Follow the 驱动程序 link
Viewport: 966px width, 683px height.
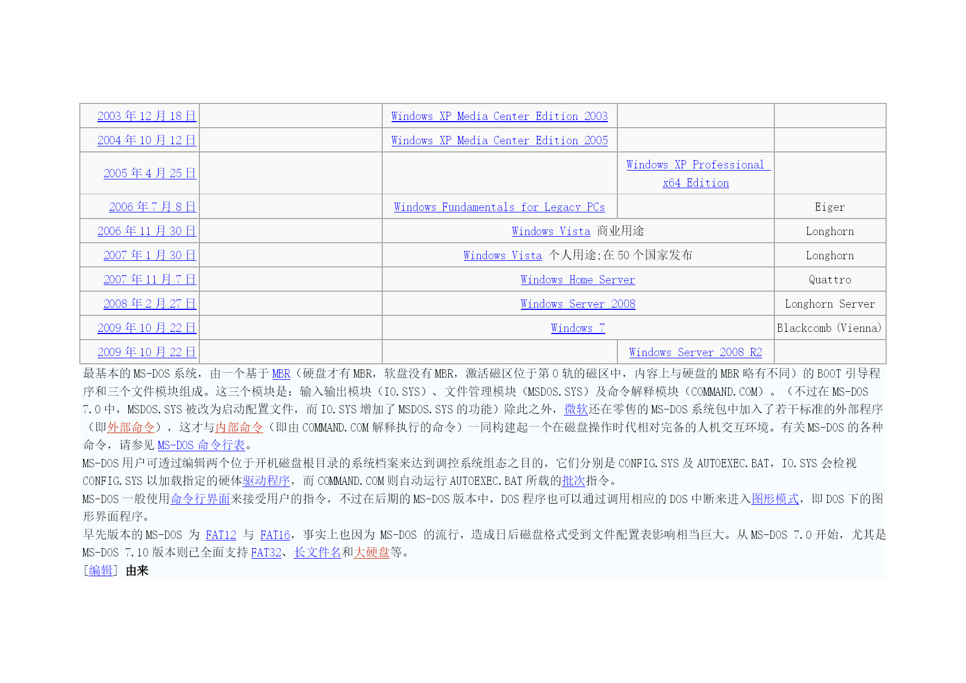click(x=266, y=481)
